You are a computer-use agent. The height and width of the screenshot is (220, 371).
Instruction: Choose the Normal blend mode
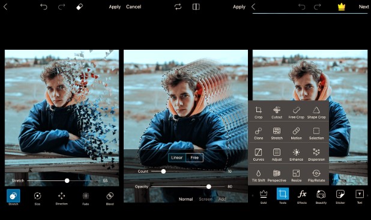(x=185, y=199)
